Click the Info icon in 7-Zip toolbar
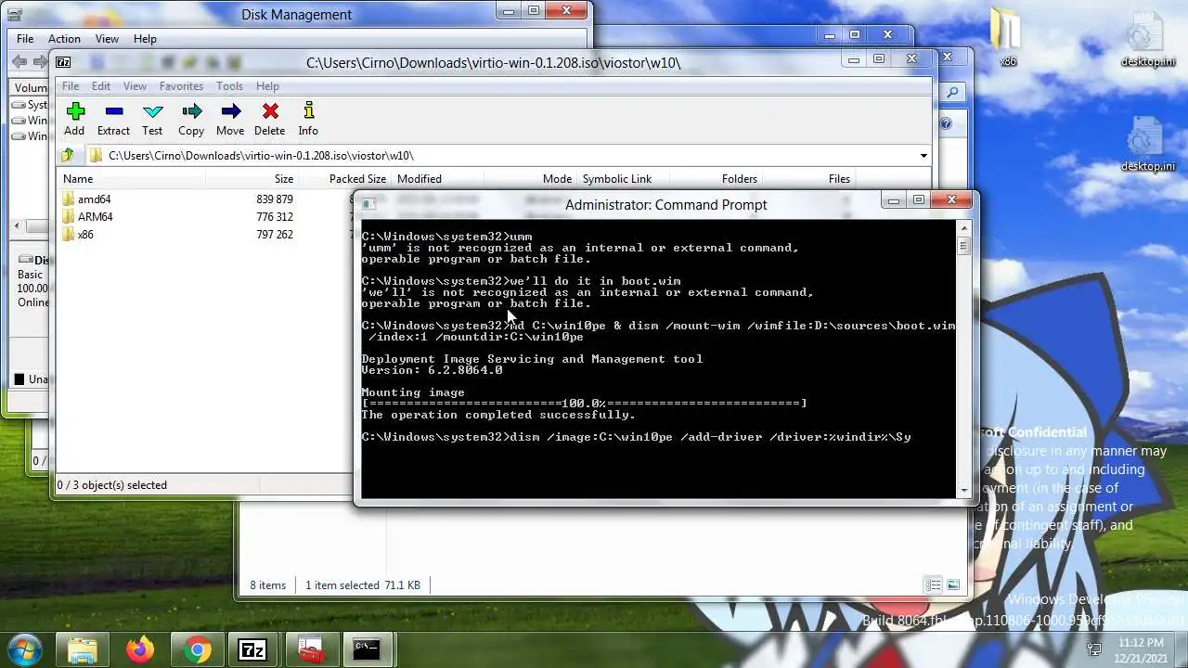Viewport: 1188px width, 668px height. tap(308, 119)
